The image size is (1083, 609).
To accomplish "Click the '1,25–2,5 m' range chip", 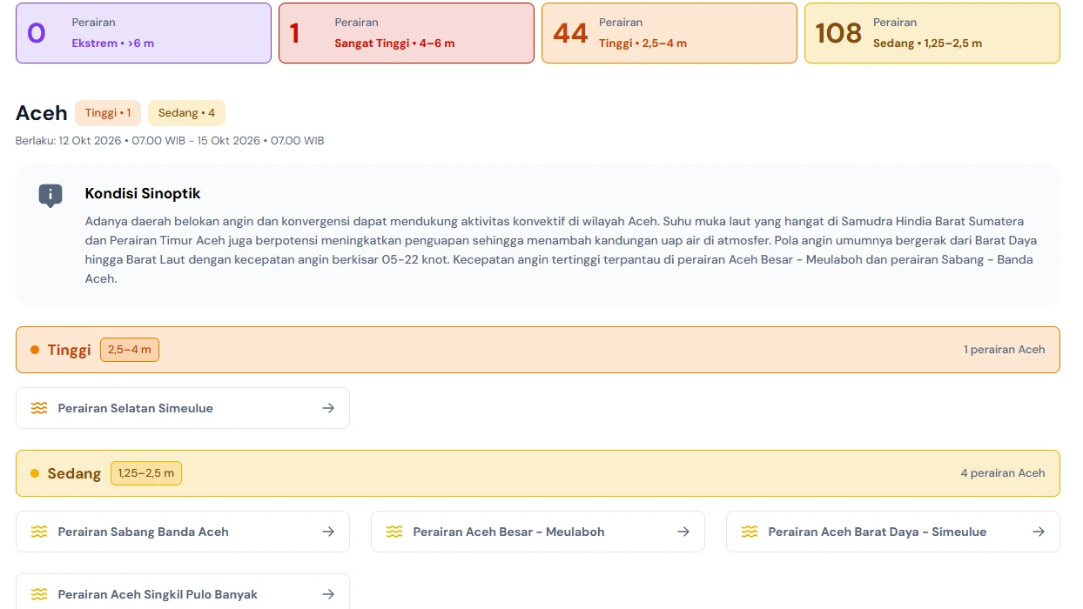I will (x=146, y=473).
